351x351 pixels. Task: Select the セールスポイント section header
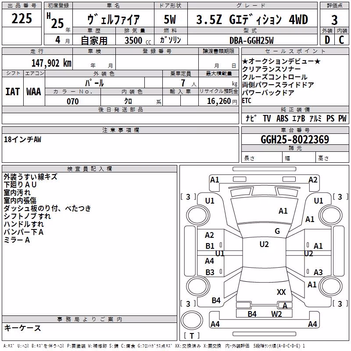click(x=295, y=51)
